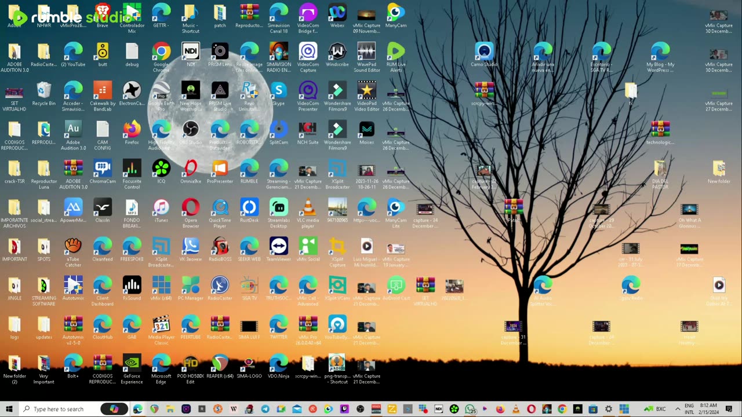The height and width of the screenshot is (417, 742).
Task: Open the Recycle Bin
Action: point(44,93)
